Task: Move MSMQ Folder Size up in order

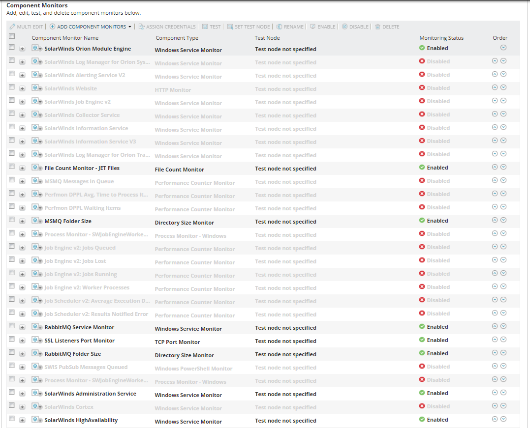Action: click(495, 220)
